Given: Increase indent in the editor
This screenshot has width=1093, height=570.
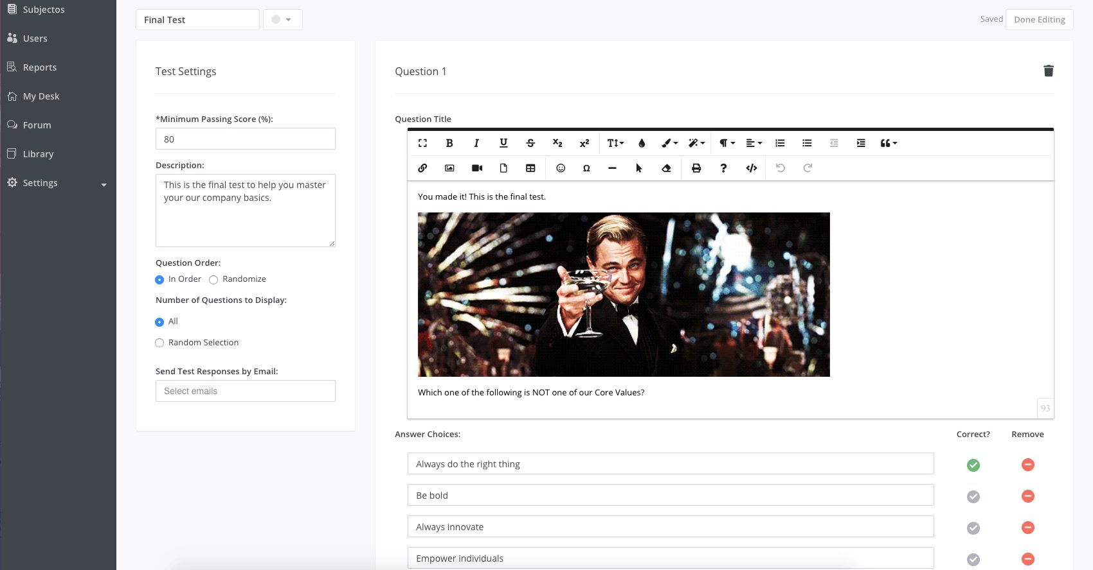Looking at the screenshot, I should pyautogui.click(x=861, y=143).
